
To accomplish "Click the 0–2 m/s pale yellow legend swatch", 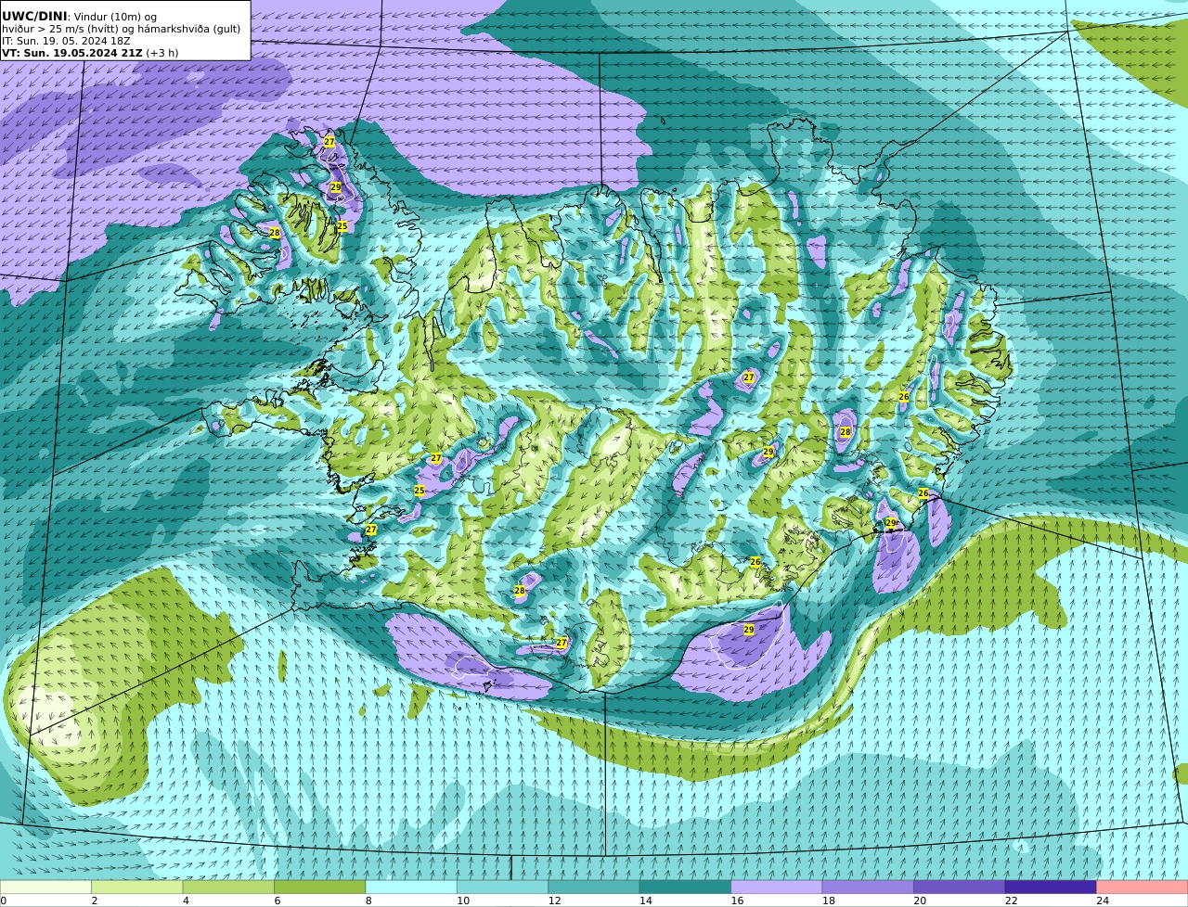I will [45, 887].
